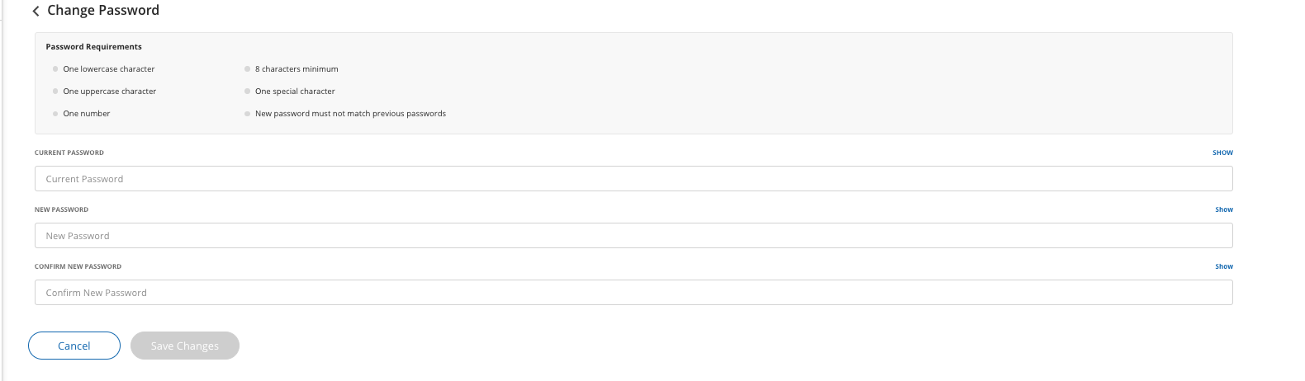Click the bullet next to One uppercase character
Screen dimensions: 1305x381
pos(55,92)
